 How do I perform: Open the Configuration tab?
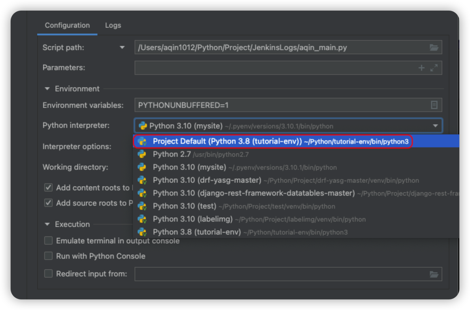[67, 25]
